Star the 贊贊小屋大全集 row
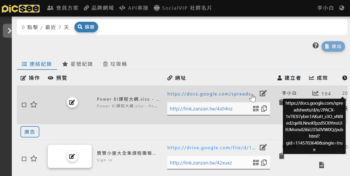Screen dimensions: 350x176 point(34,159)
